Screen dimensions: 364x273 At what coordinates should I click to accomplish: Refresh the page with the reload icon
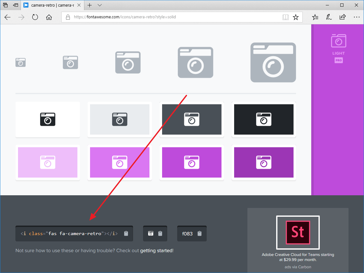(35, 17)
